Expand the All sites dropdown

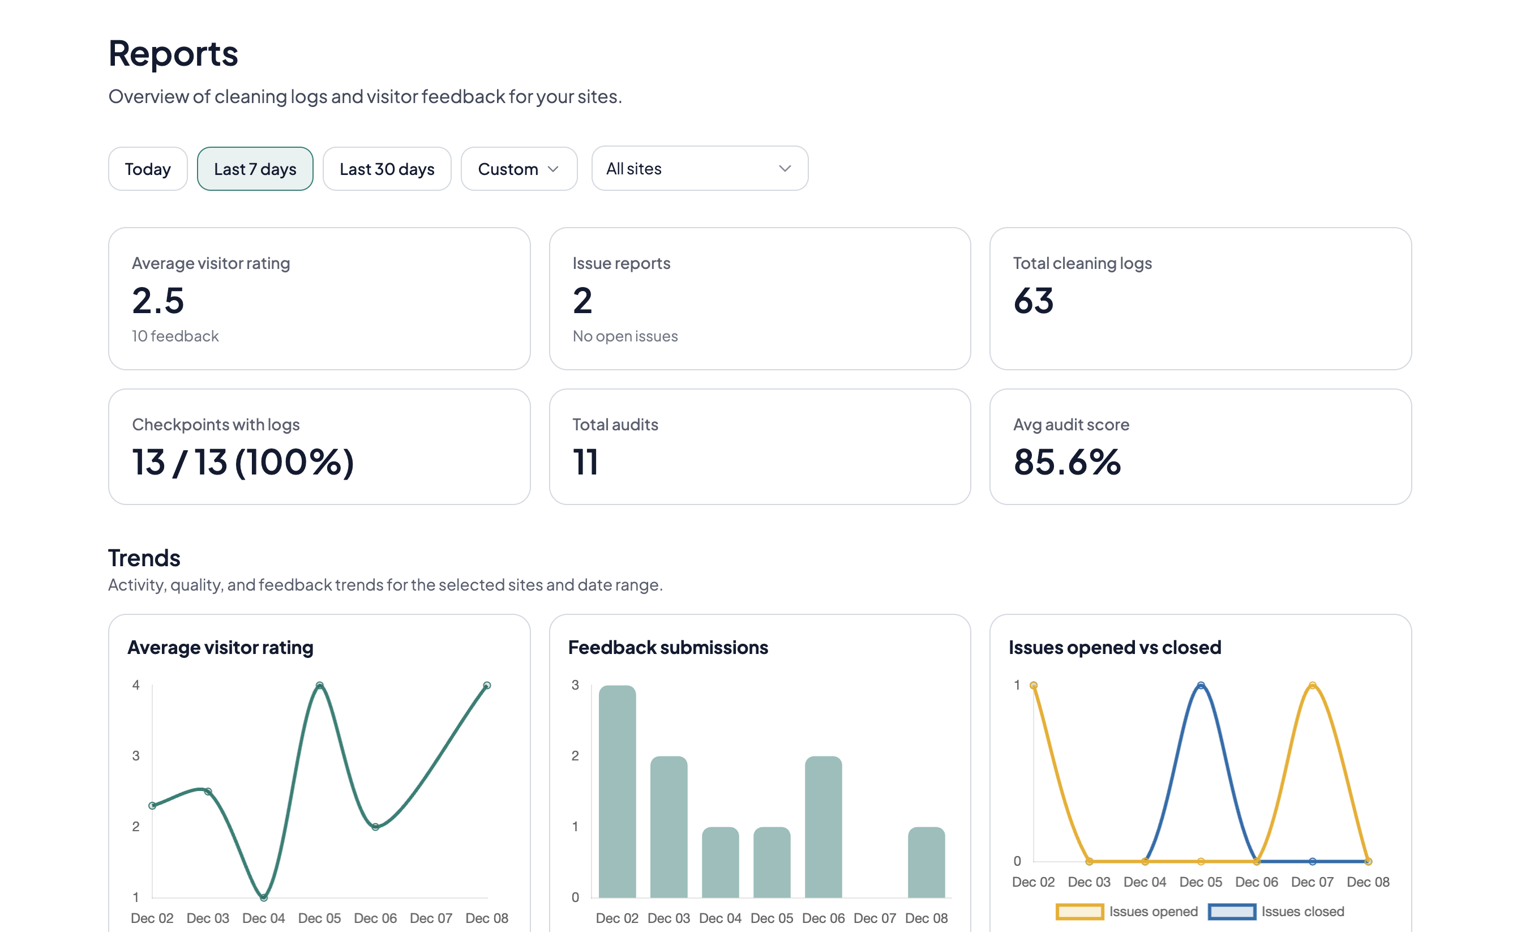[699, 168]
